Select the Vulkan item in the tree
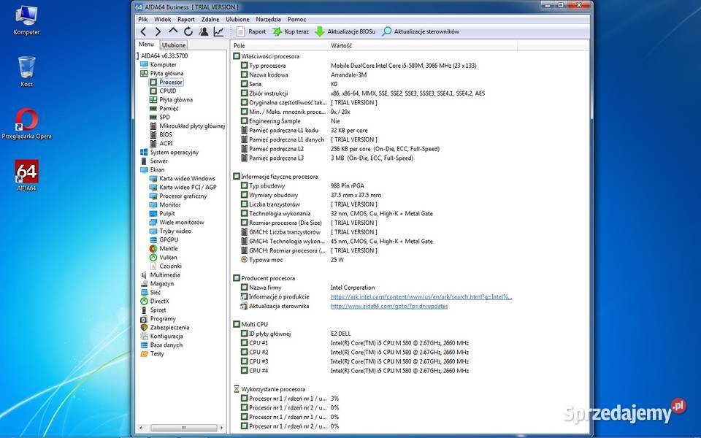The width and height of the screenshot is (701, 438). (168, 258)
